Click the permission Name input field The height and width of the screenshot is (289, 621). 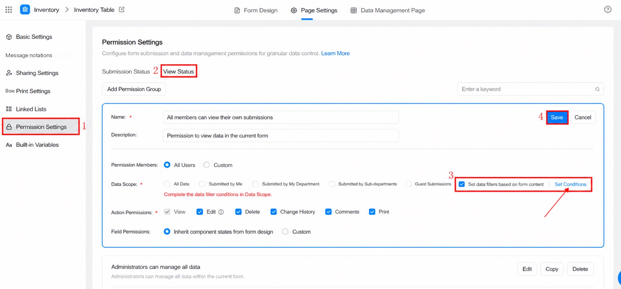(x=281, y=117)
